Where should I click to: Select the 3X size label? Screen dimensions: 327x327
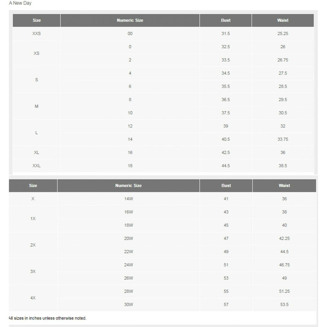(x=33, y=271)
